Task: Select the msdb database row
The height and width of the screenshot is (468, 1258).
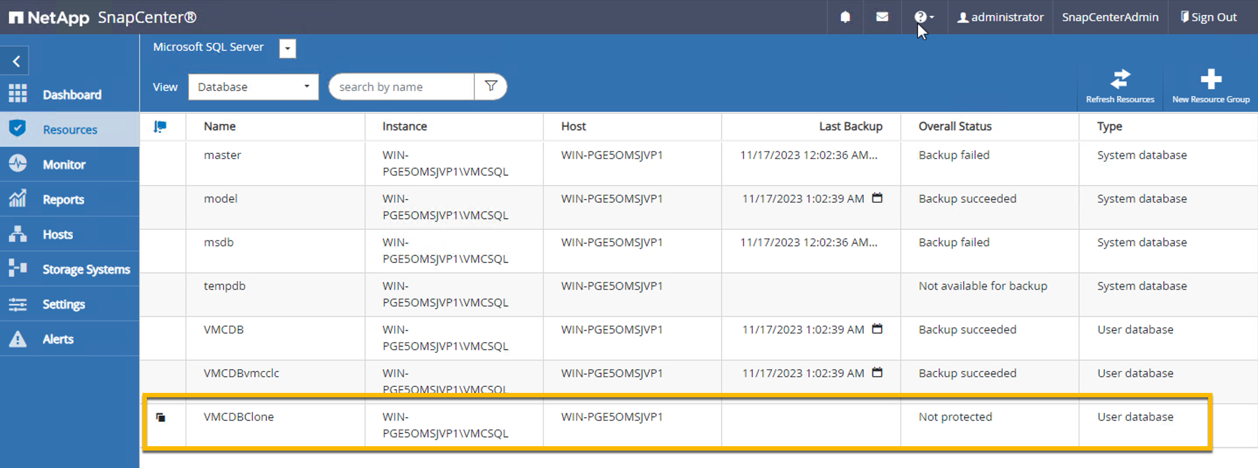Action: click(699, 251)
